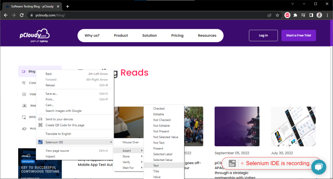Expand the Wait For submenu

(128, 167)
